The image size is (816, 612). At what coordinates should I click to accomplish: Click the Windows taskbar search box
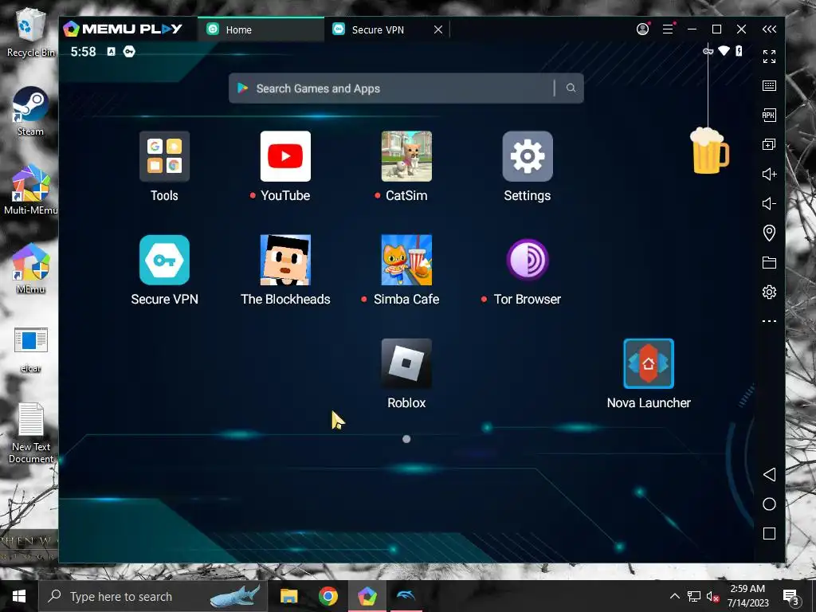point(154,596)
